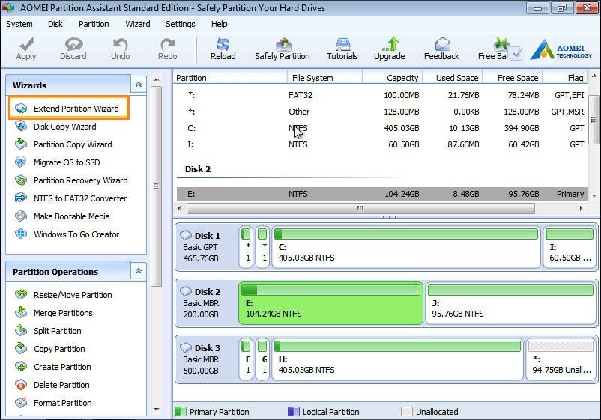This screenshot has height=420, width=601.
Task: Open the Tutorials toolbar icon
Action: [x=342, y=44]
